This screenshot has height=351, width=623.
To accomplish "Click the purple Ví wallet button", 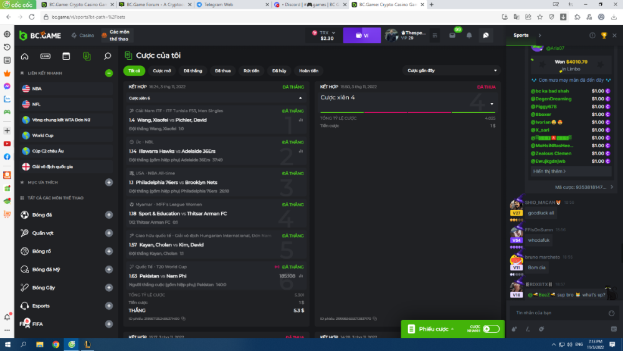I will point(362,36).
